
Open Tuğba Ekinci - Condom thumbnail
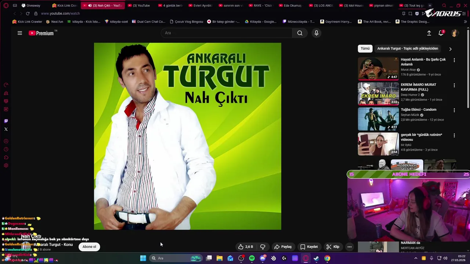click(378, 119)
